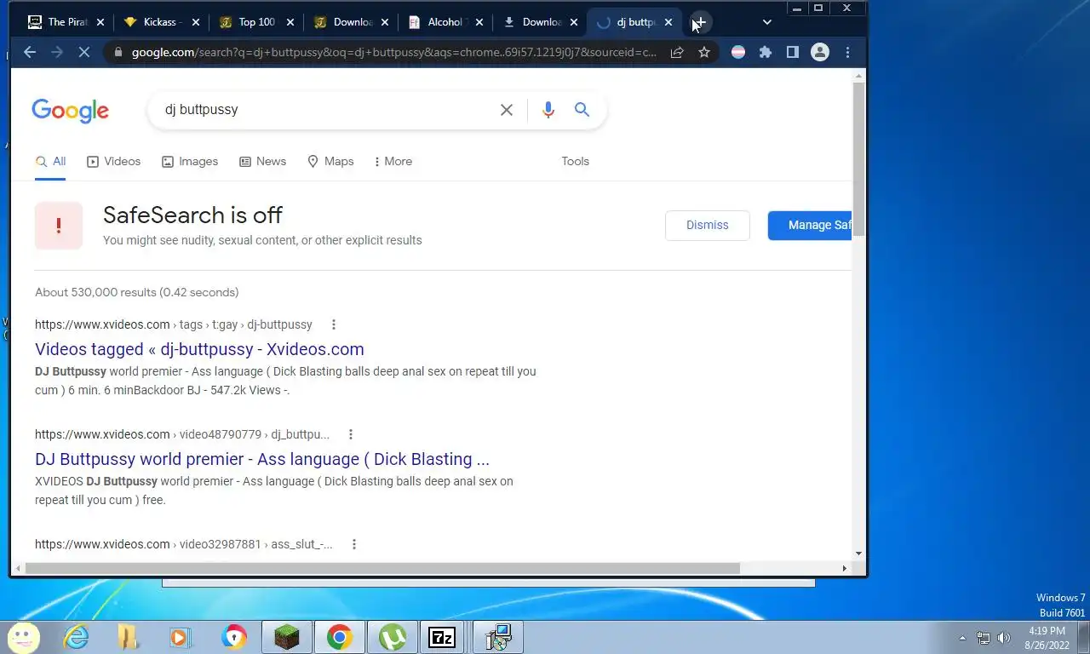Open the Chrome three-dot menu
Screen dimensions: 1090x654
pyautogui.click(x=847, y=52)
